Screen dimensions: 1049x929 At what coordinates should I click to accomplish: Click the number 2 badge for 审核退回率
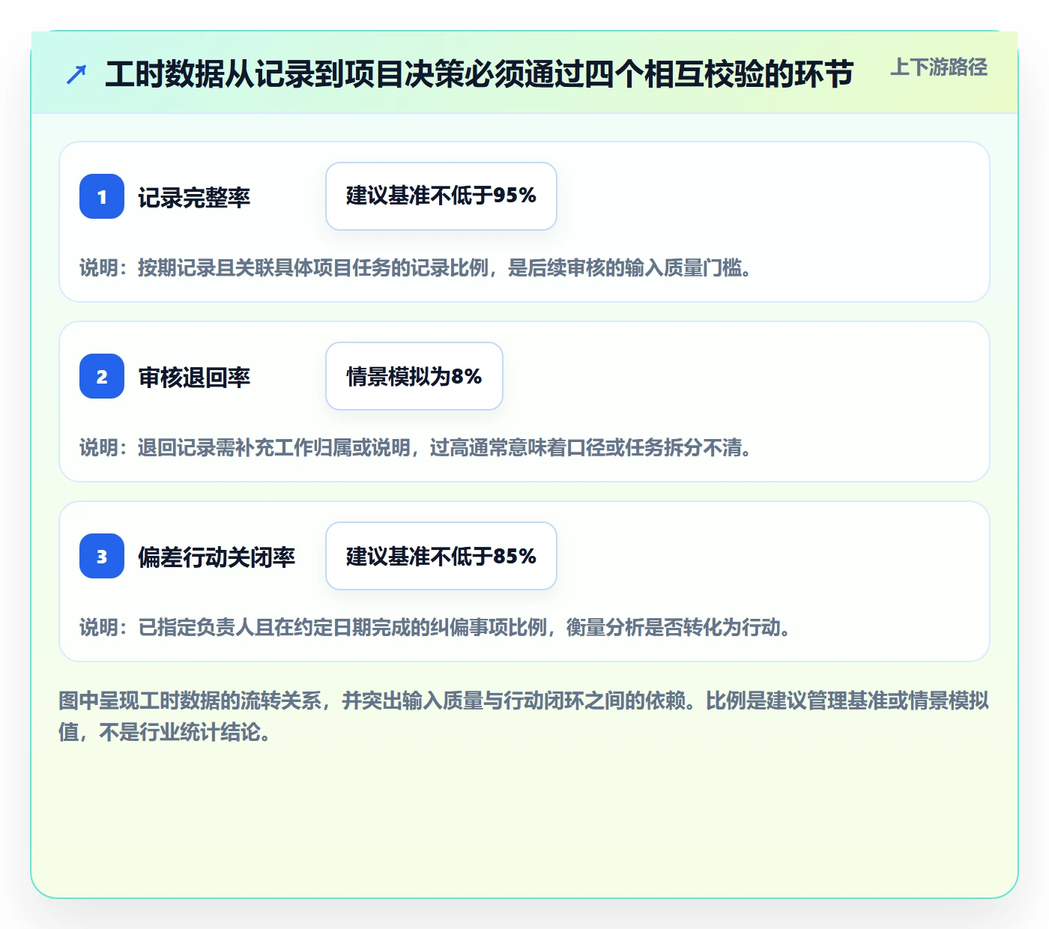click(102, 376)
